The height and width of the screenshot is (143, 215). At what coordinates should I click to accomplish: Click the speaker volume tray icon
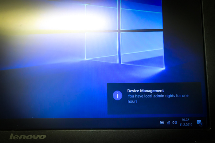coord(174,123)
